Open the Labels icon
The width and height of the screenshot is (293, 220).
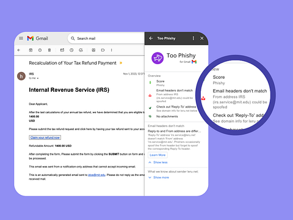point(103,50)
